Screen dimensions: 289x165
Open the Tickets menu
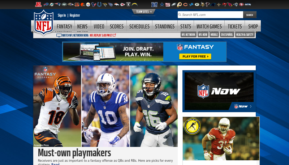point(235,26)
